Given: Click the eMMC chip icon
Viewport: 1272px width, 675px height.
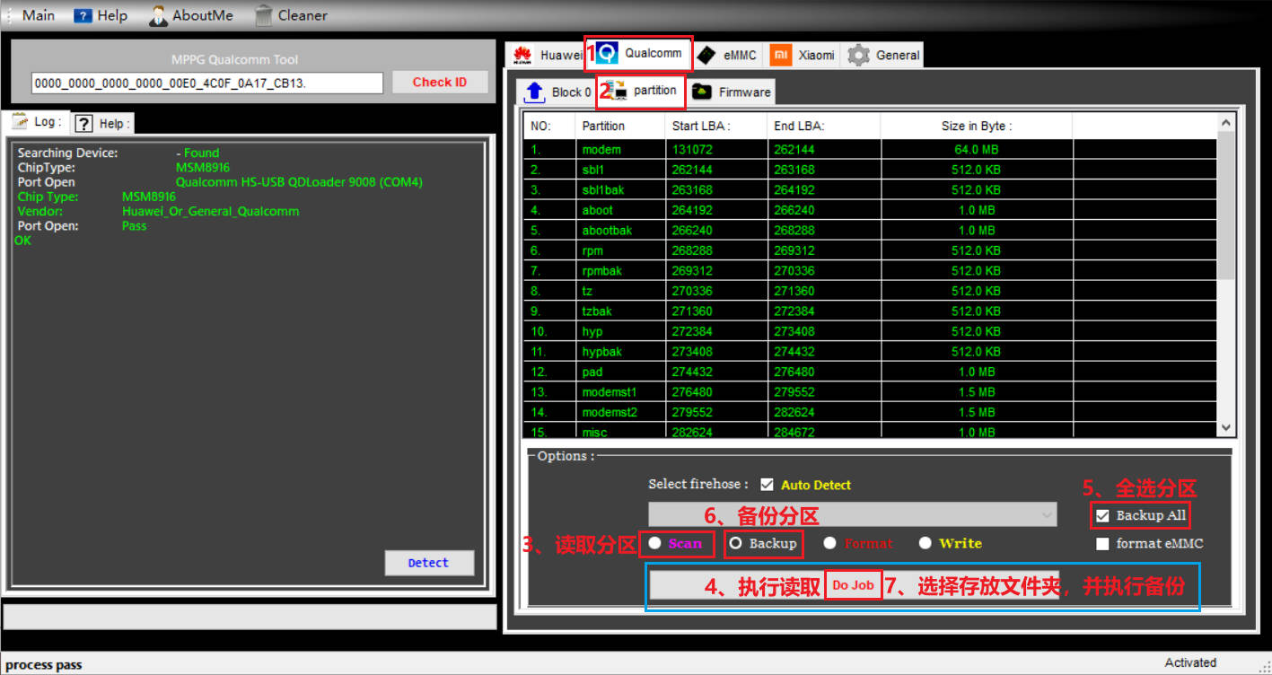Looking at the screenshot, I should click(706, 56).
